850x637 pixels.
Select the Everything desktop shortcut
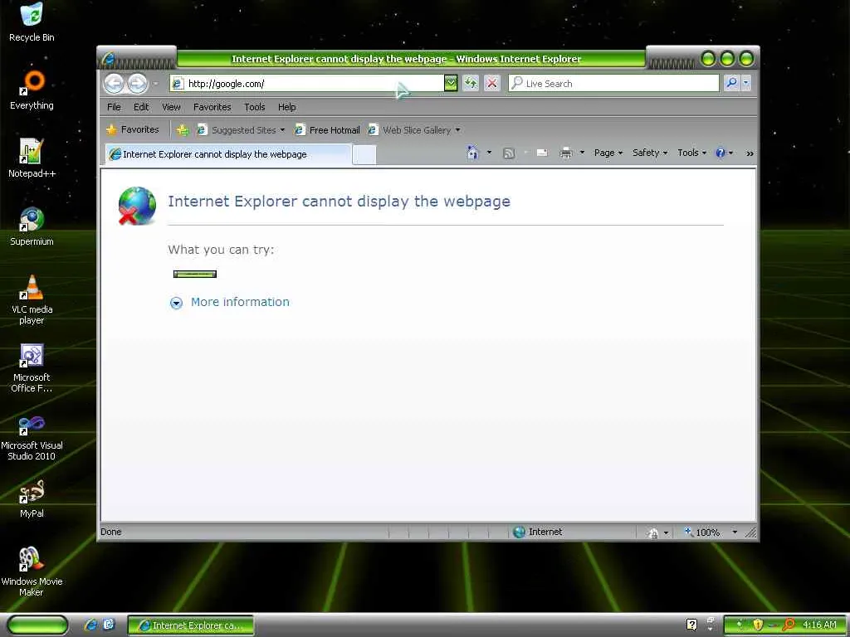(x=32, y=90)
